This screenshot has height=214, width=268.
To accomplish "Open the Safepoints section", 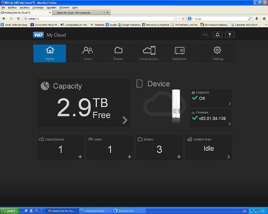I will [x=179, y=53].
